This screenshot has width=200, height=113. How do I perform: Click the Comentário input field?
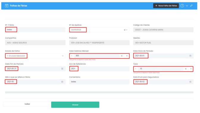[x=99, y=82]
